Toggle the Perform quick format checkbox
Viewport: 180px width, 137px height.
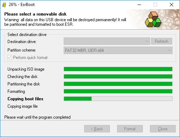coord(10,58)
